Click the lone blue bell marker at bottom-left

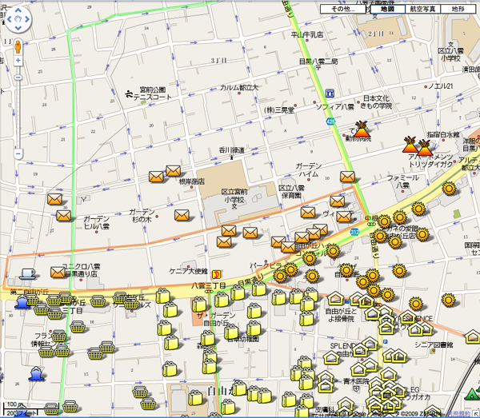point(36,373)
